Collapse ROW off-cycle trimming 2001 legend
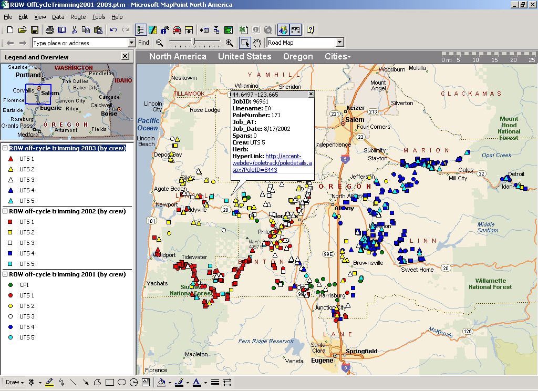538x391 pixels. coord(5,274)
